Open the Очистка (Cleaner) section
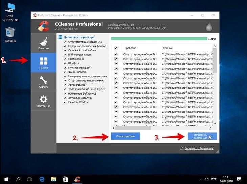Screen dimensions: 247x184 click(x=43, y=43)
